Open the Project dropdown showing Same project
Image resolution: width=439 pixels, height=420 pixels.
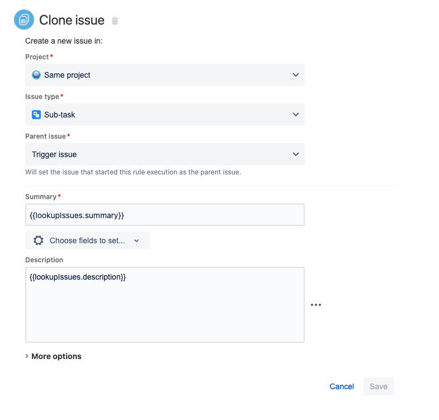(165, 75)
